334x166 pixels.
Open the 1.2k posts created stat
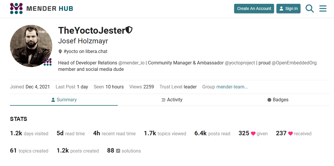tap(78, 151)
